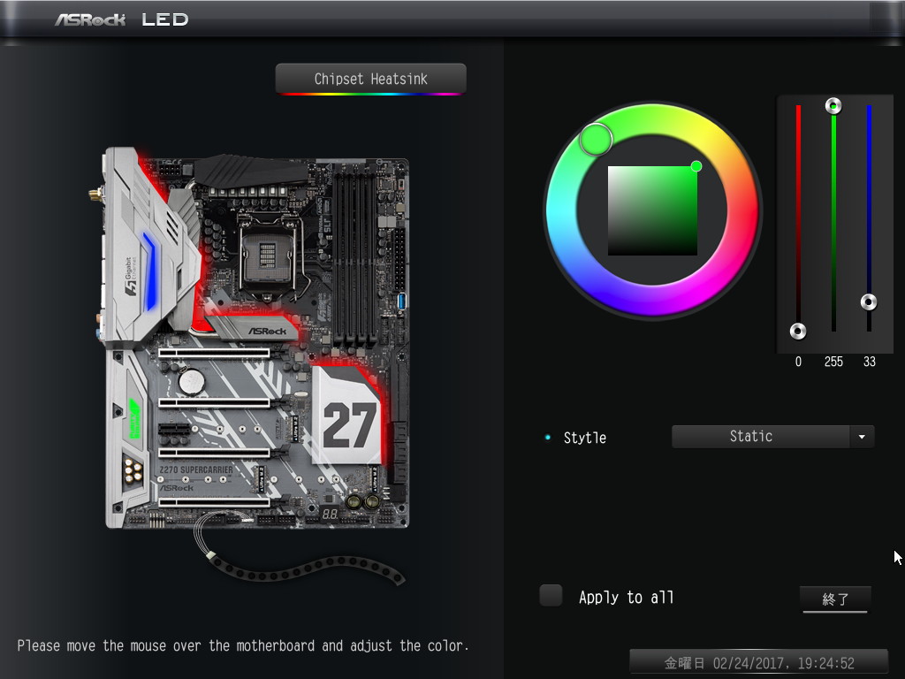Click the blue value 33 label

(870, 362)
